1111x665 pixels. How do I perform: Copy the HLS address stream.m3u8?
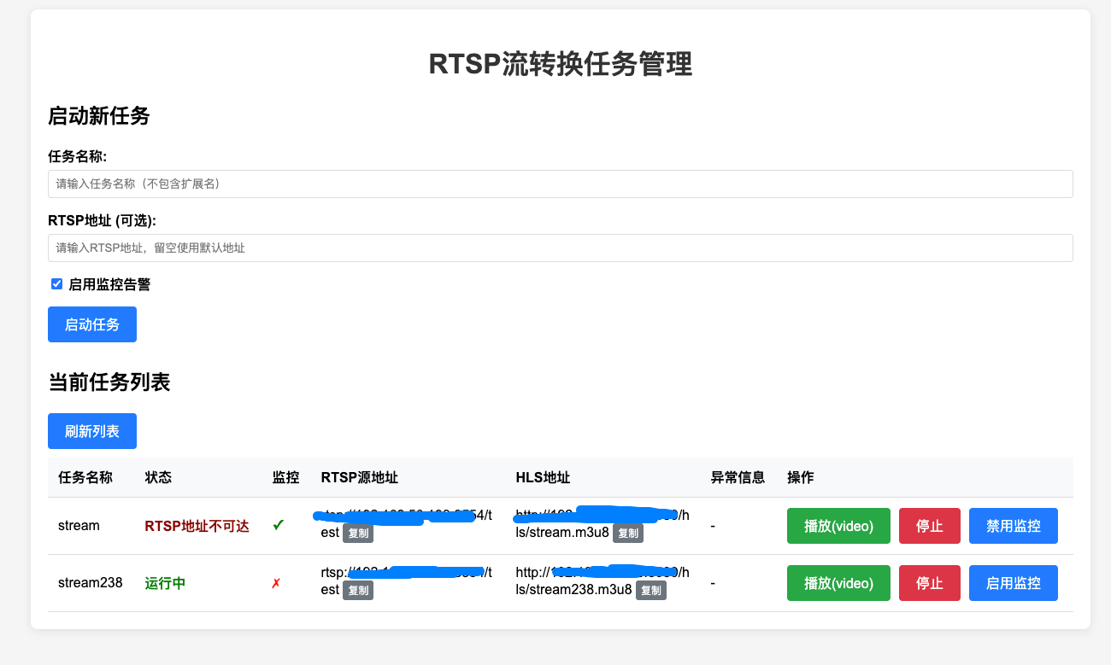pyautogui.click(x=628, y=534)
